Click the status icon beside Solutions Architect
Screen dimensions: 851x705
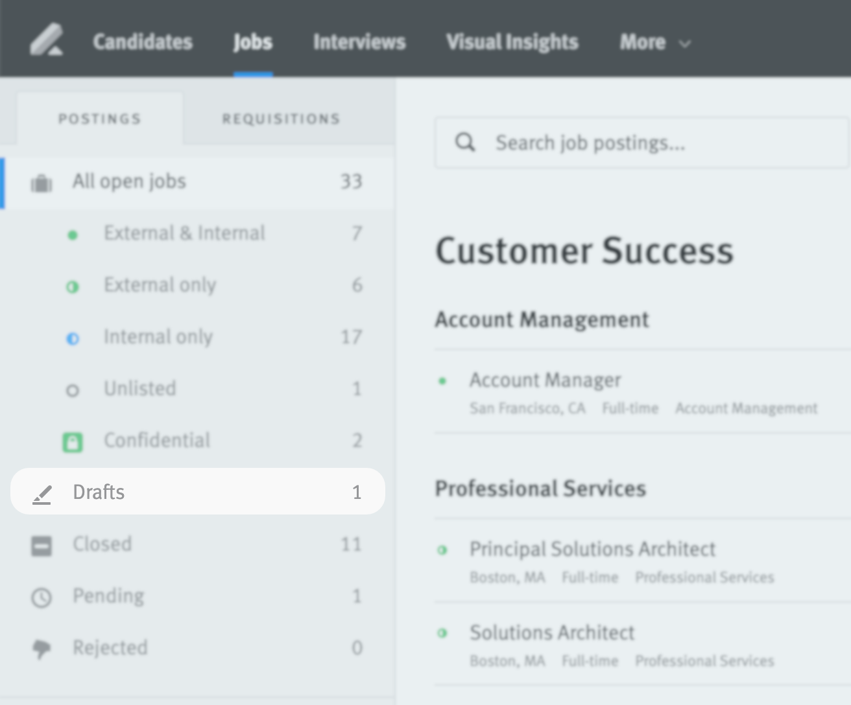point(442,633)
